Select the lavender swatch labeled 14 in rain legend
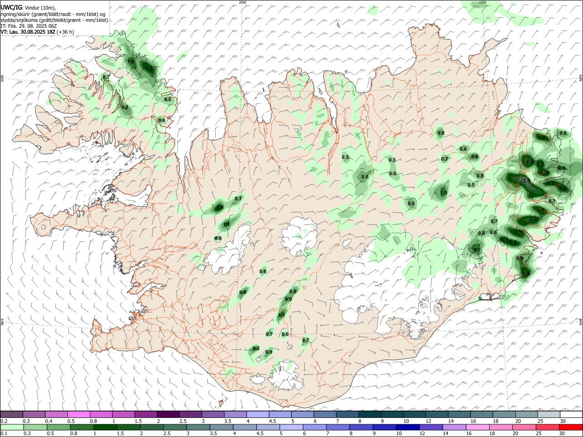The image size is (583, 437). [x=454, y=427]
